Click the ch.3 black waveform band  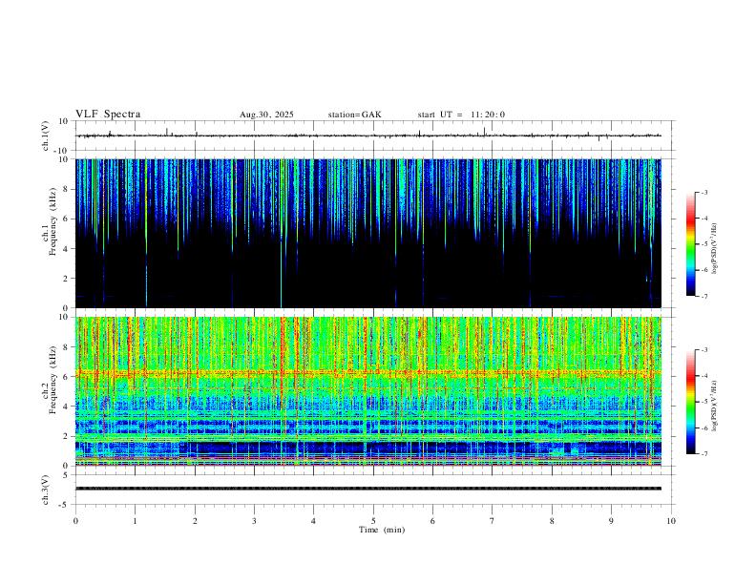click(368, 489)
